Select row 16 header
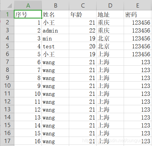The width and height of the screenshot is (152, 146). [7, 133]
